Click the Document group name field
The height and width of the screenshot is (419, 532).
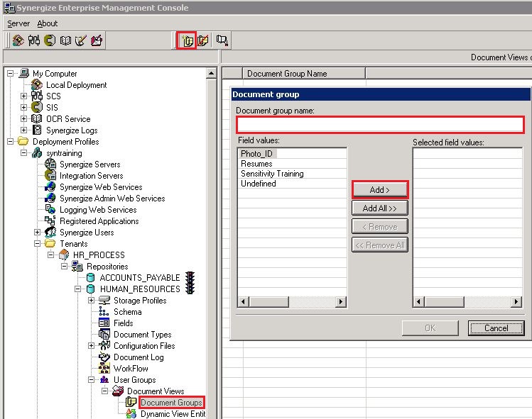(380, 125)
